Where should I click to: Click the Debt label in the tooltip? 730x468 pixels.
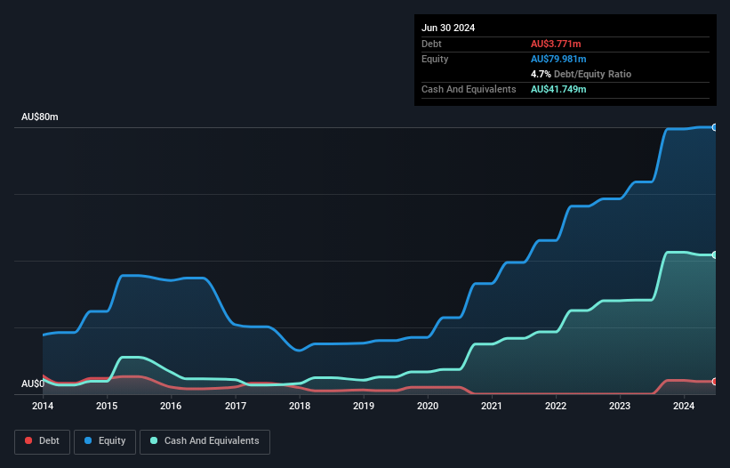point(431,44)
